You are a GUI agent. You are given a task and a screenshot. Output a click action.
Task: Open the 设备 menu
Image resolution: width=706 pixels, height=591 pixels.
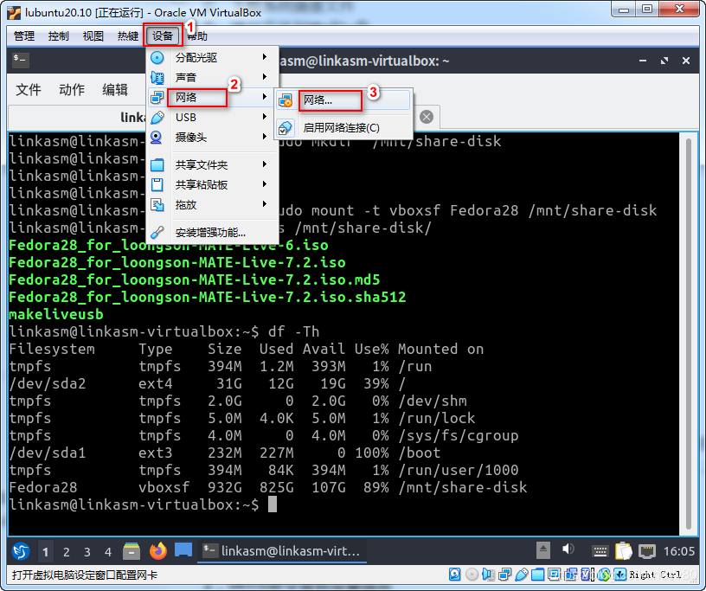(x=163, y=35)
